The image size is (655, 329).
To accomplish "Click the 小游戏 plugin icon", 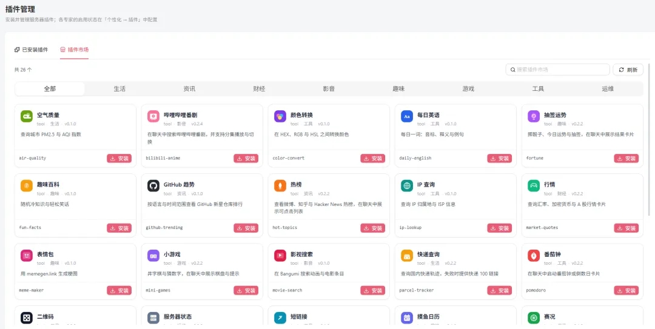I will coord(153,256).
